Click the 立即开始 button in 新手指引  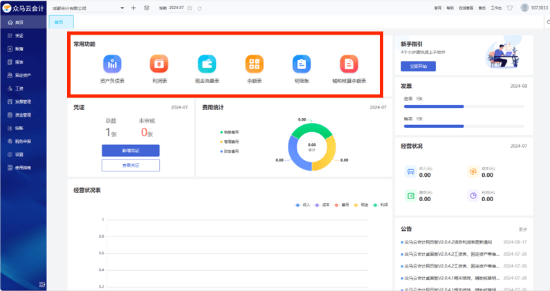(418, 66)
